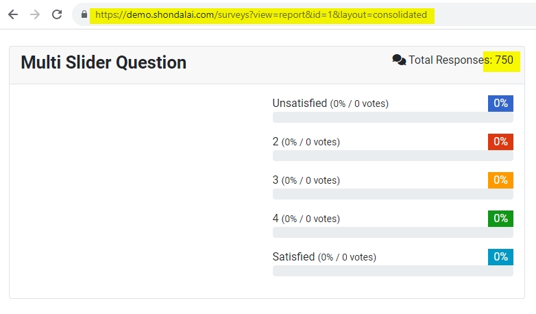This screenshot has height=314, width=536.
Task: Click the orange 0% badge for option 3
Action: 500,180
